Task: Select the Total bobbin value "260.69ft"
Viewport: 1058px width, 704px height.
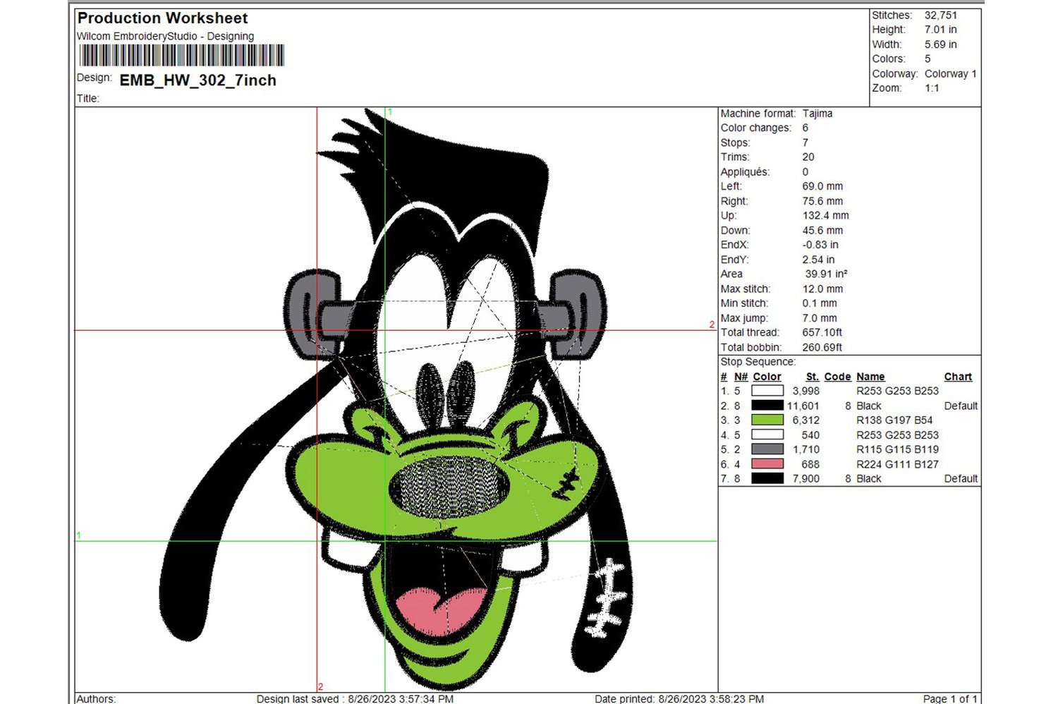Action: point(822,347)
